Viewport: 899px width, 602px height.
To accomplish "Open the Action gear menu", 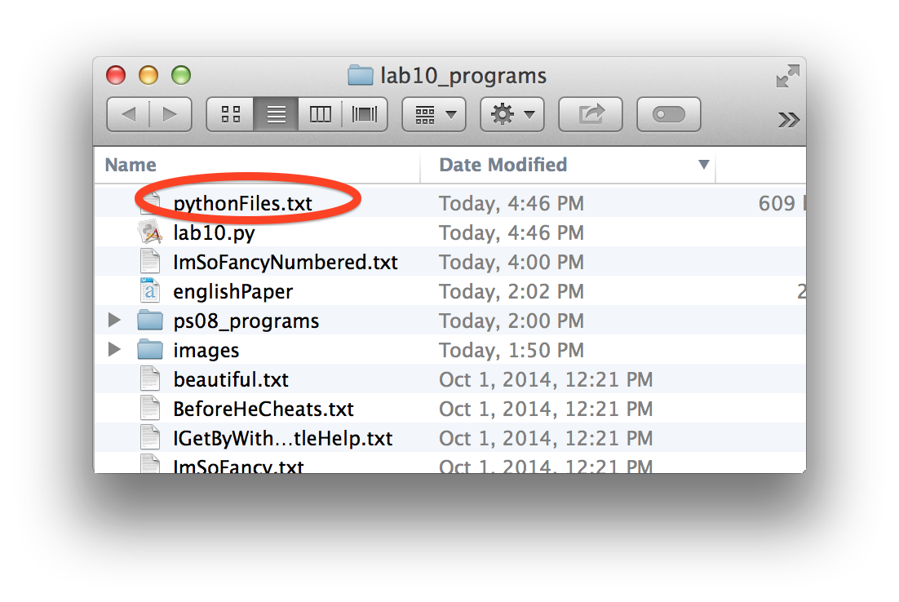I will (512, 115).
